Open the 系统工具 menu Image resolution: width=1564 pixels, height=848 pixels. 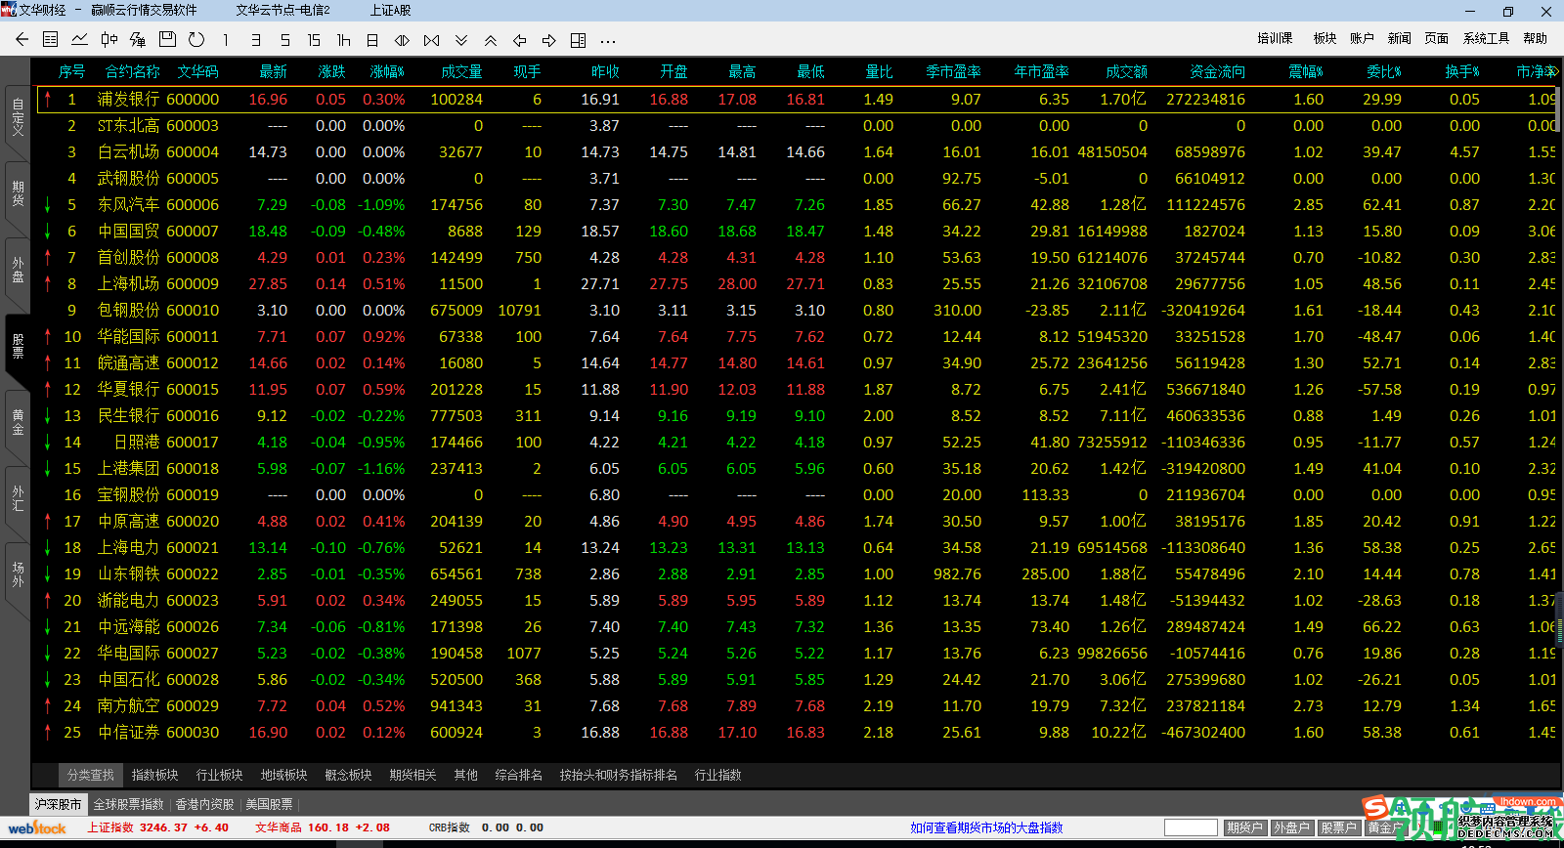1486,38
